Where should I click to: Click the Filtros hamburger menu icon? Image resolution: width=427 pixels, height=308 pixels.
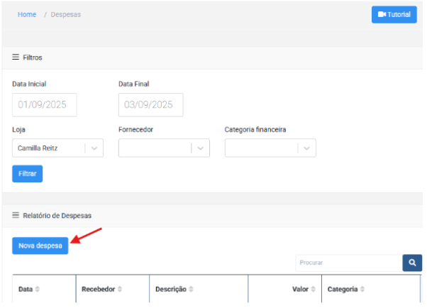16,57
